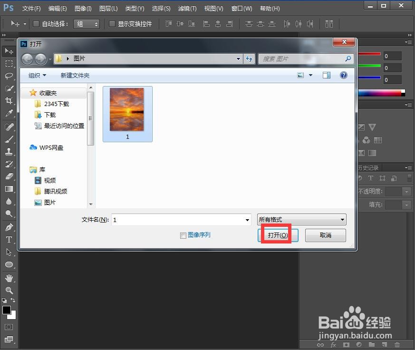This screenshot has height=350, width=415.
Task: Select the Gradient tool
Action: [x=9, y=189]
